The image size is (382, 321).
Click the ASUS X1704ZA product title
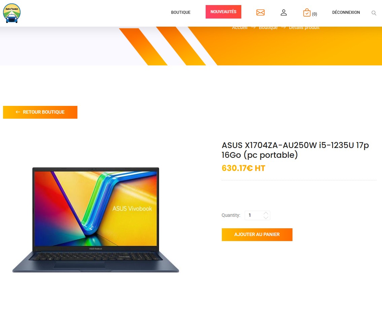click(x=295, y=150)
